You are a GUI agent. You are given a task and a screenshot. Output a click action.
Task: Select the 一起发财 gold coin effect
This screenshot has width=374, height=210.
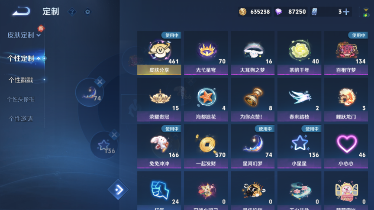tap(206, 146)
